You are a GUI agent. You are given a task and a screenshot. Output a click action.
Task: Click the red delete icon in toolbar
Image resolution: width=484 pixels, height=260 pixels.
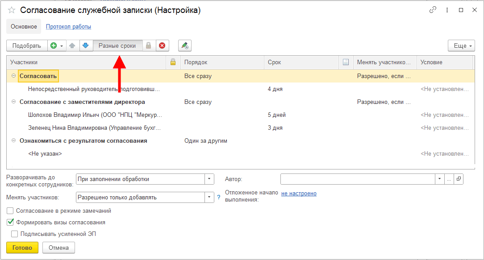pyautogui.click(x=162, y=45)
